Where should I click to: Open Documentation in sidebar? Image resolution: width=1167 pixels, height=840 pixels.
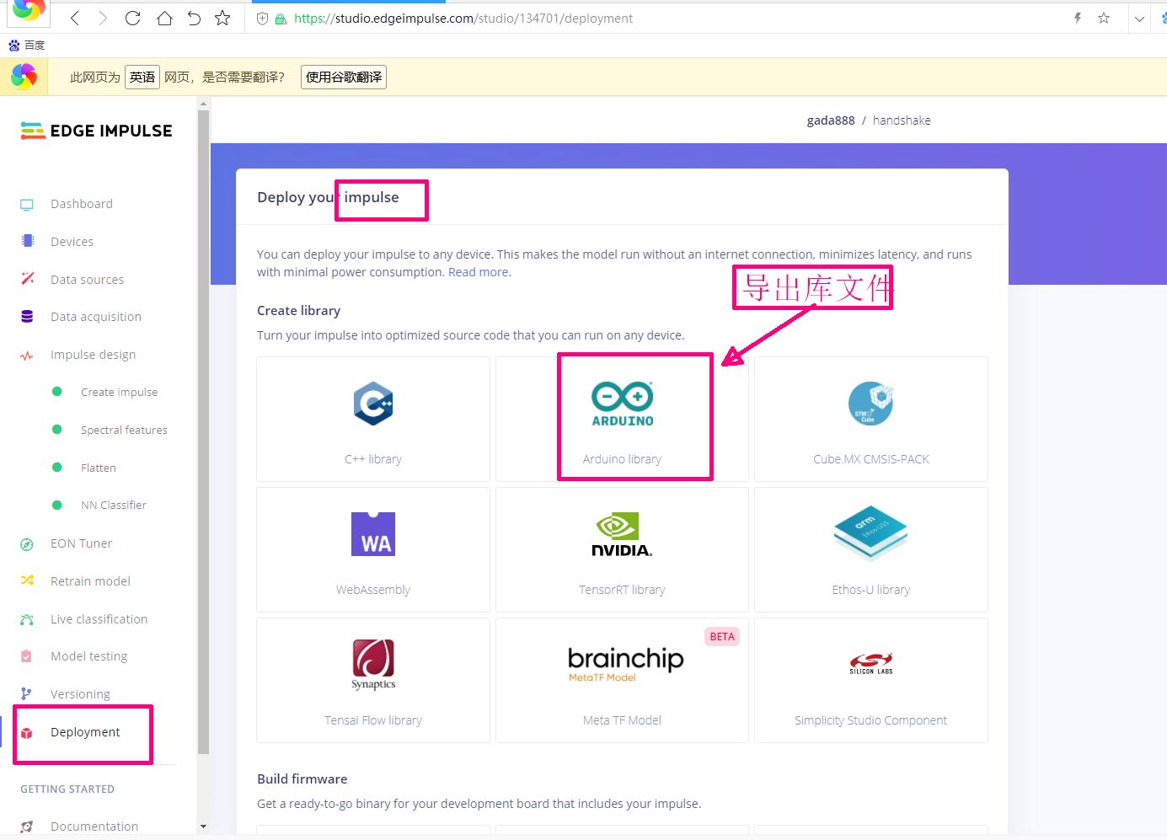click(94, 827)
